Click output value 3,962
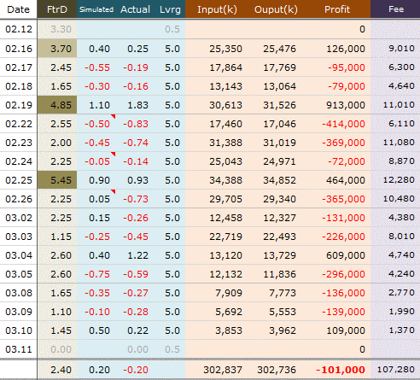 (283, 330)
